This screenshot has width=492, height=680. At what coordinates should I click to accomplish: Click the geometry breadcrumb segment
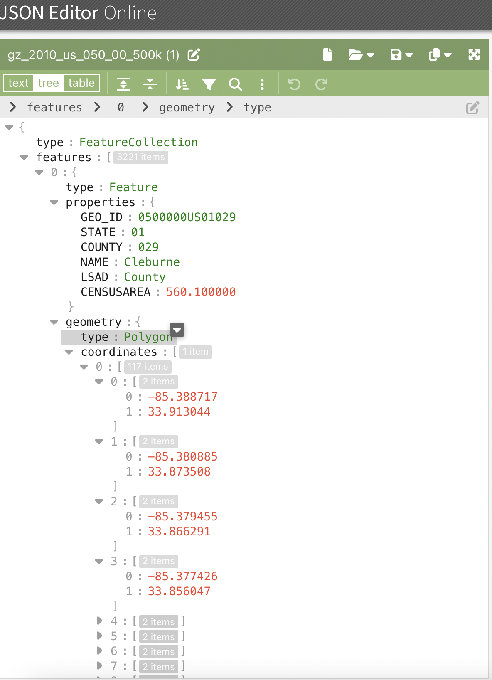pyautogui.click(x=187, y=108)
